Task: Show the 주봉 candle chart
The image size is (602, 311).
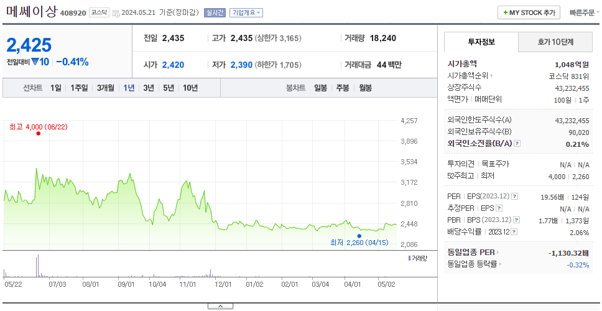Action: 343,88
